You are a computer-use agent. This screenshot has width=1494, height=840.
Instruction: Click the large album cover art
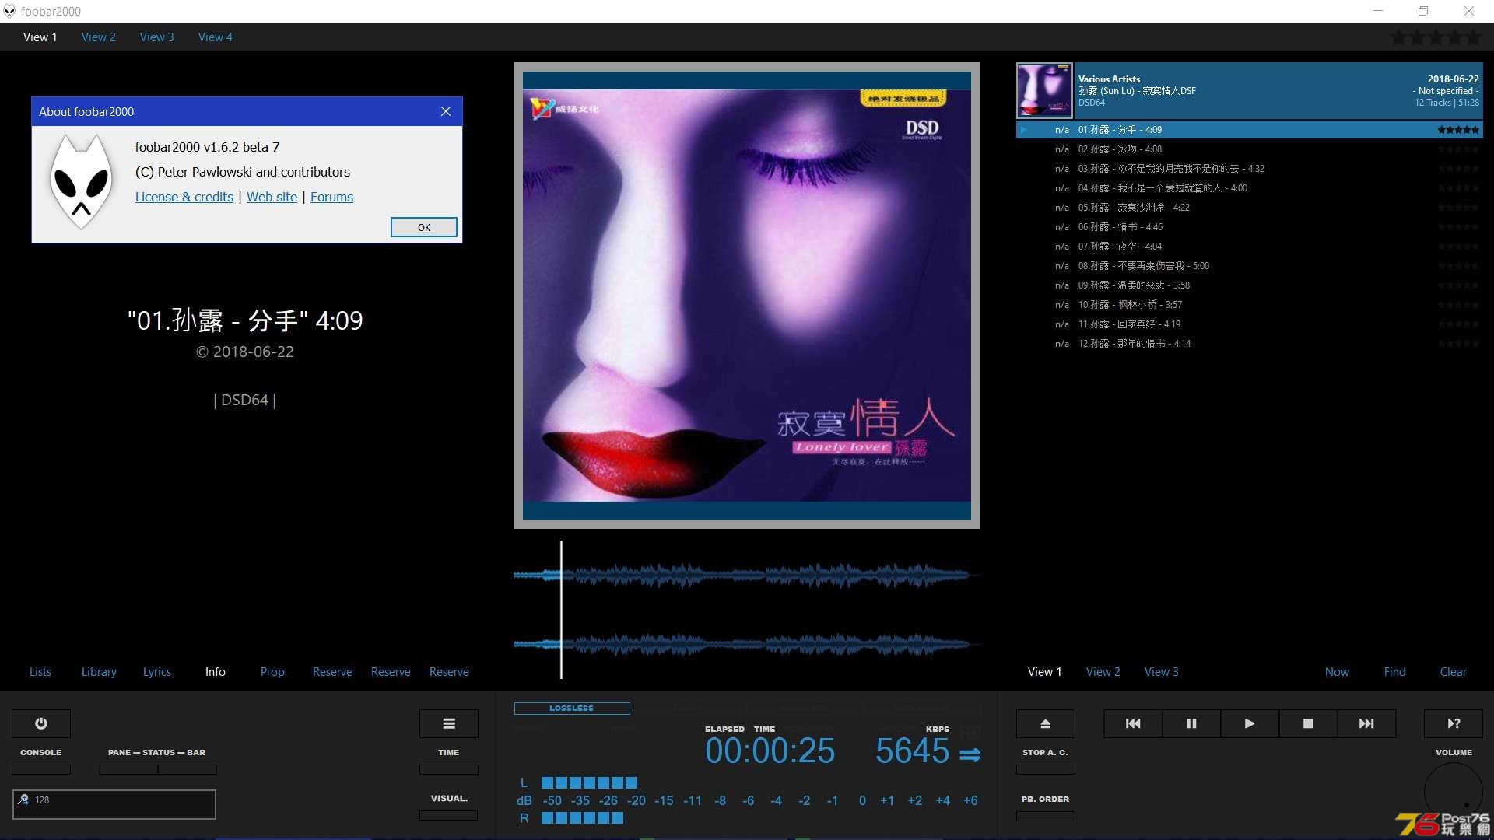(747, 296)
